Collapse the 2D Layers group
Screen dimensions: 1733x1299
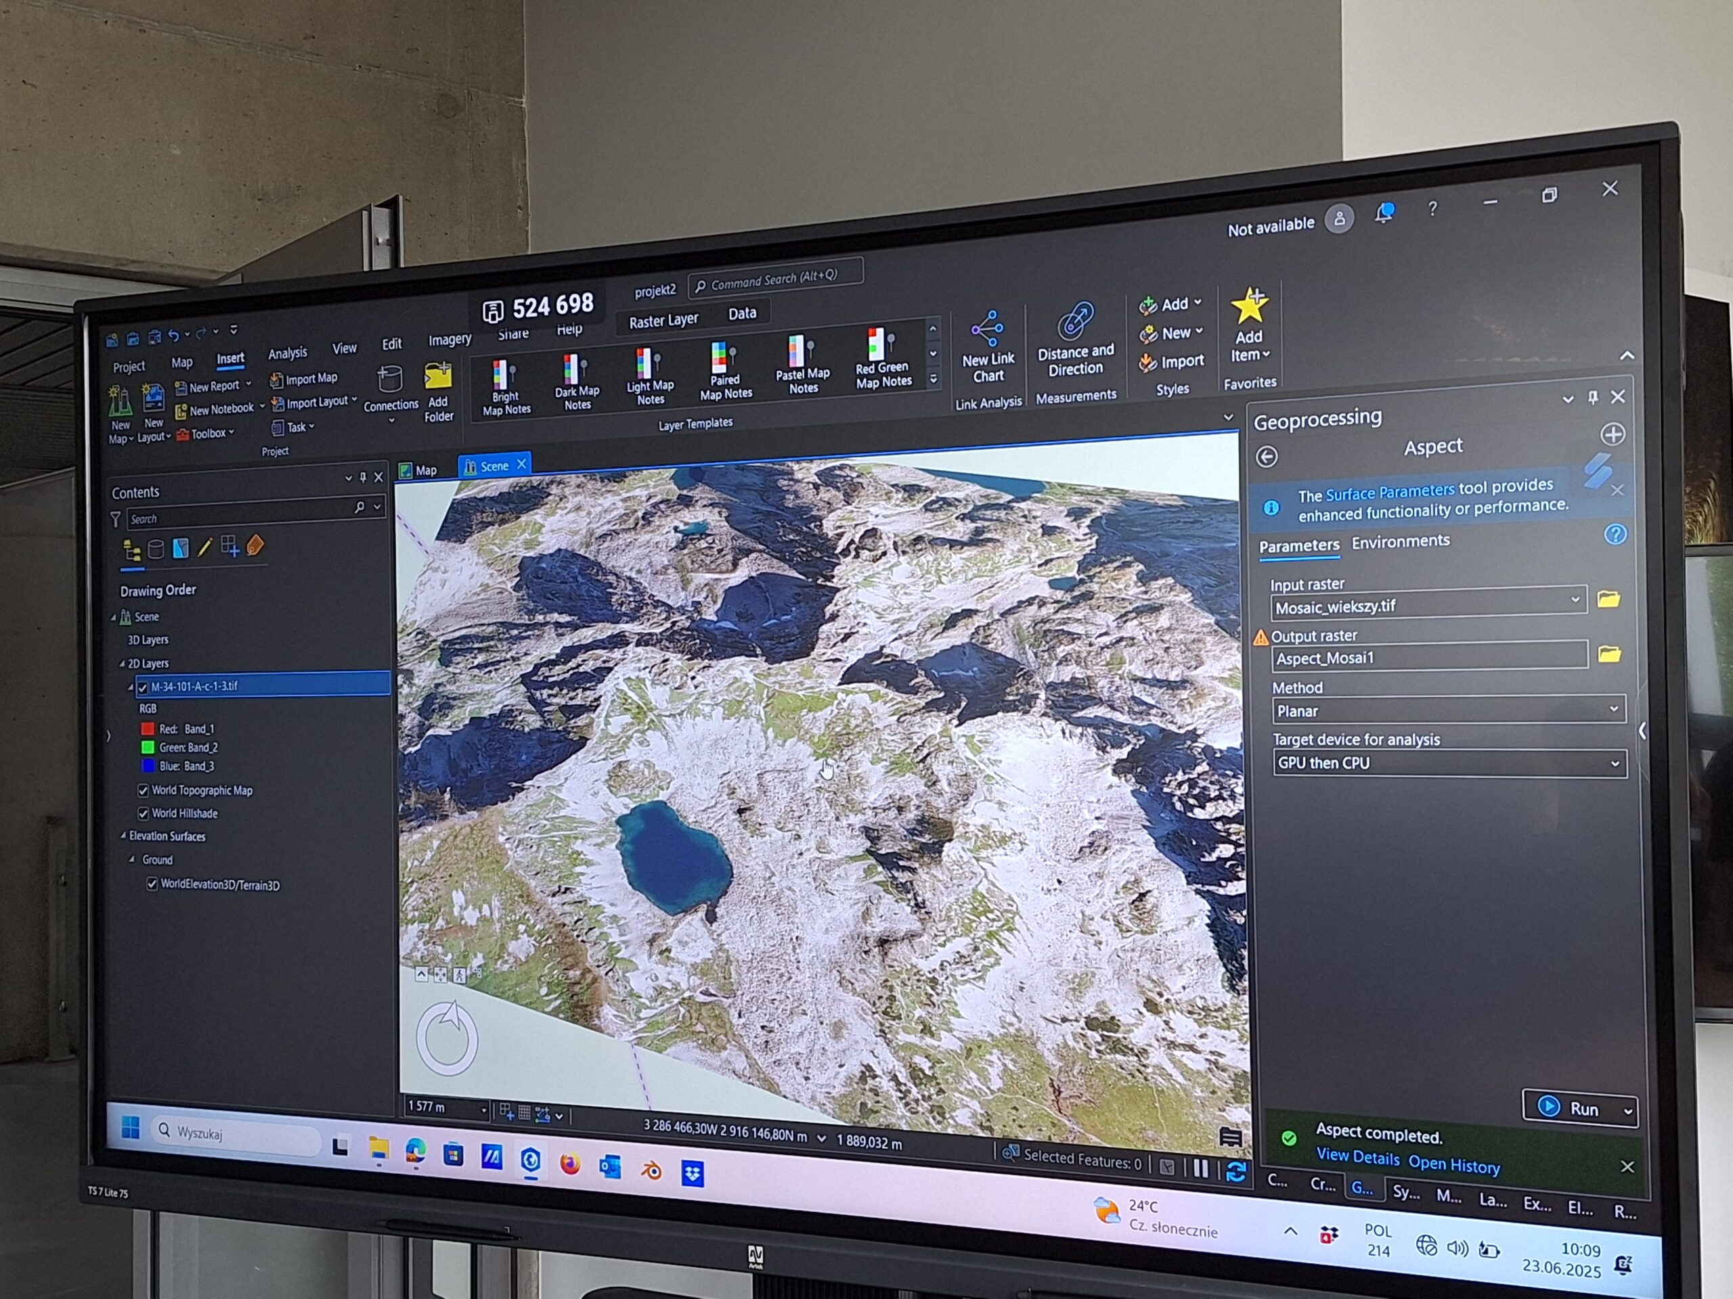click(x=123, y=664)
